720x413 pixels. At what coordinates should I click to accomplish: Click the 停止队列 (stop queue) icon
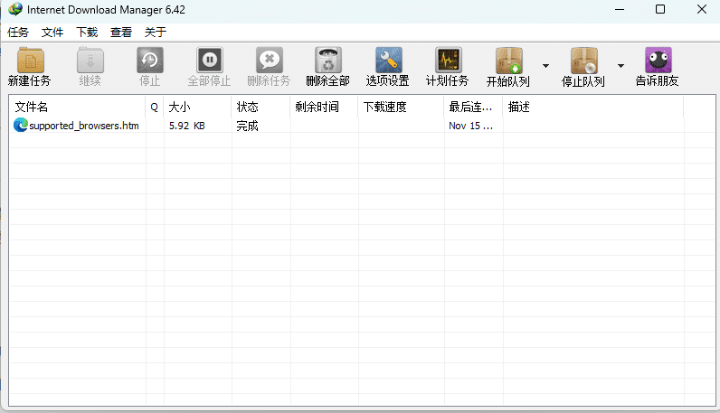click(x=583, y=61)
